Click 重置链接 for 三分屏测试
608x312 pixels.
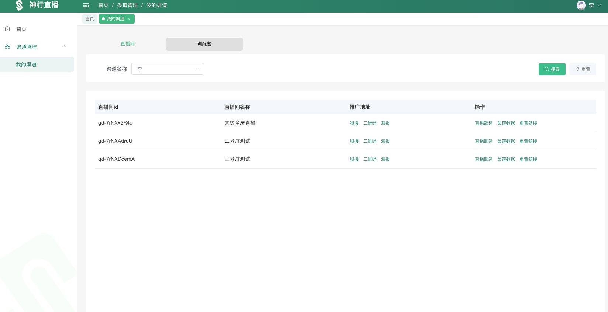(x=528, y=159)
